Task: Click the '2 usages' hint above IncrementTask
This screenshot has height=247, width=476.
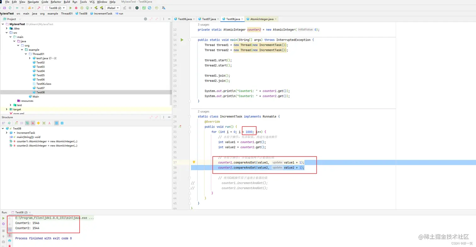Action: click(x=203, y=111)
